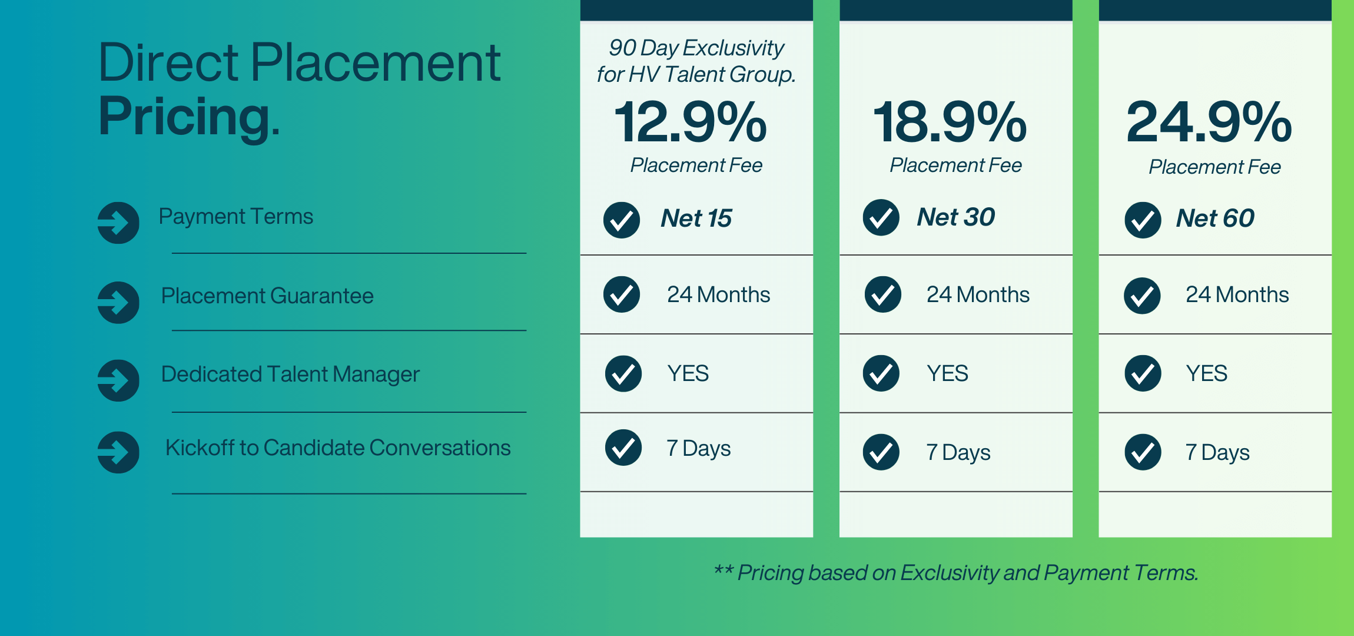Click the arrow icon beside Payment Terms
This screenshot has width=1354, height=636.
coord(118,223)
